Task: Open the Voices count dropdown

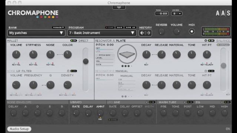Action: pos(177,14)
